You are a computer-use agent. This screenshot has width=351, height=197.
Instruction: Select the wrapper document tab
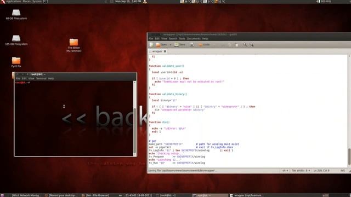point(157,51)
